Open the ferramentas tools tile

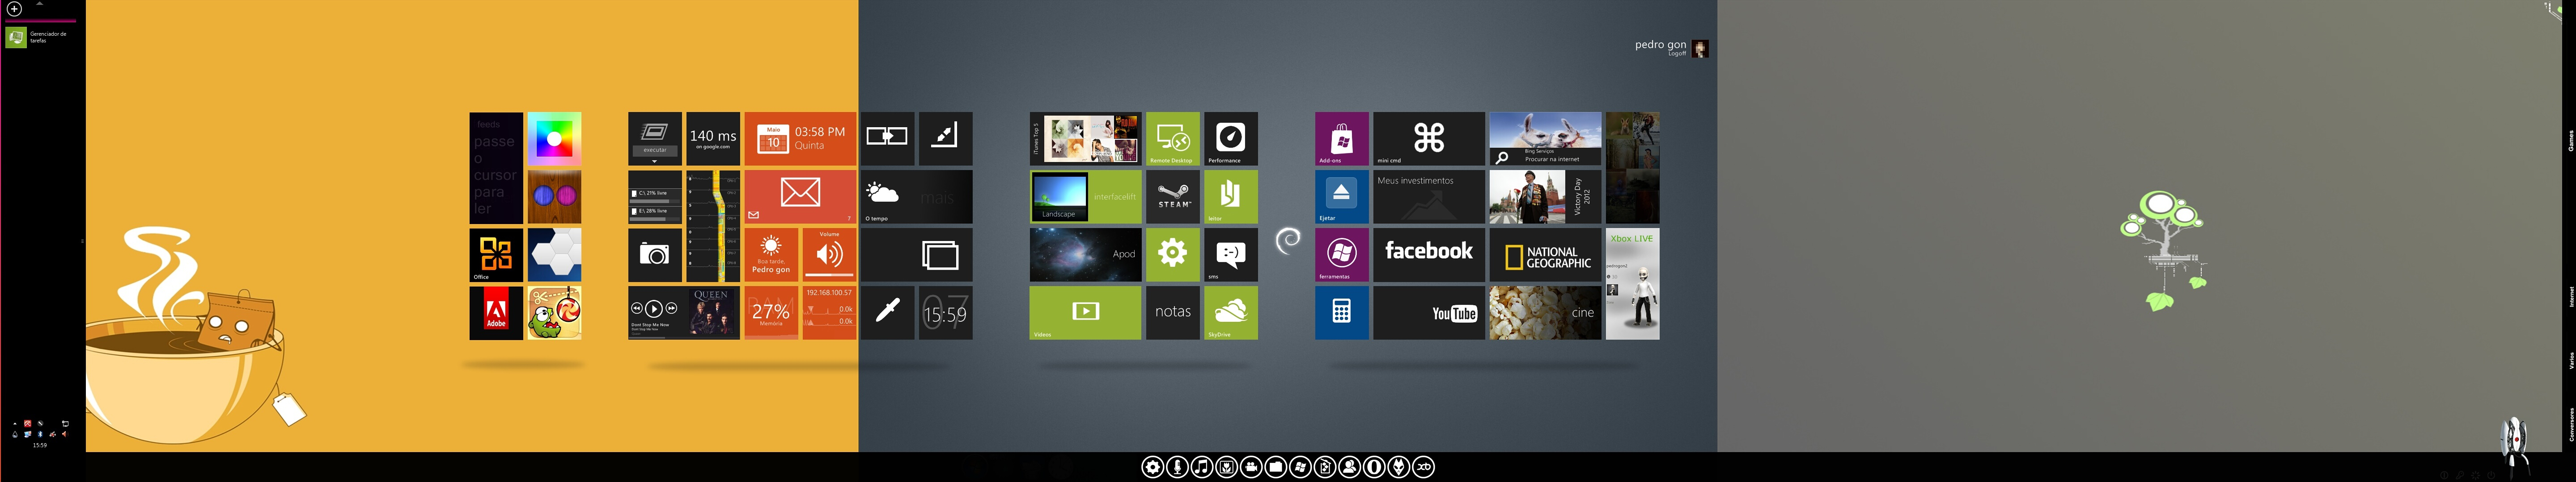1341,254
